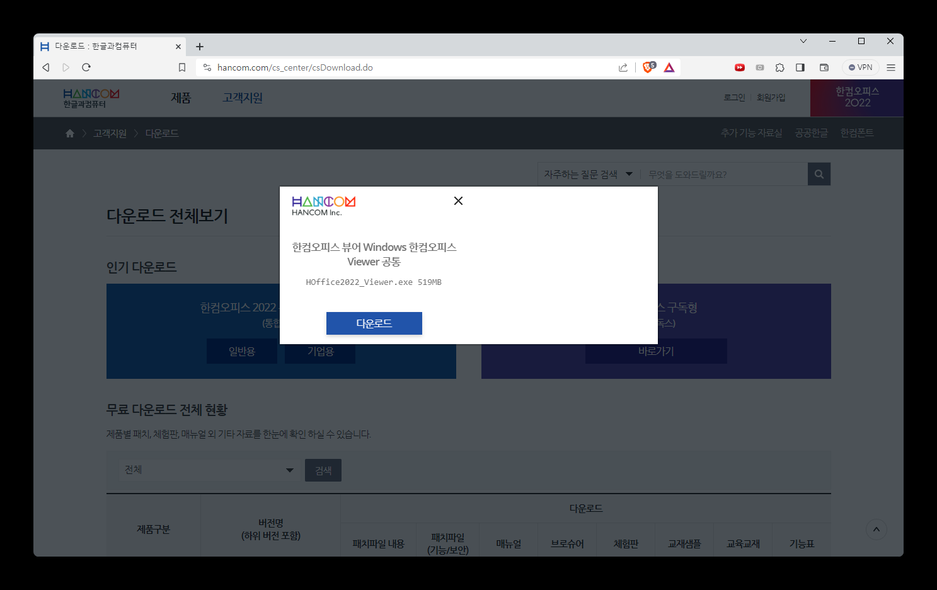This screenshot has width=937, height=590.
Task: Click the 교육교재 column header
Action: (743, 543)
